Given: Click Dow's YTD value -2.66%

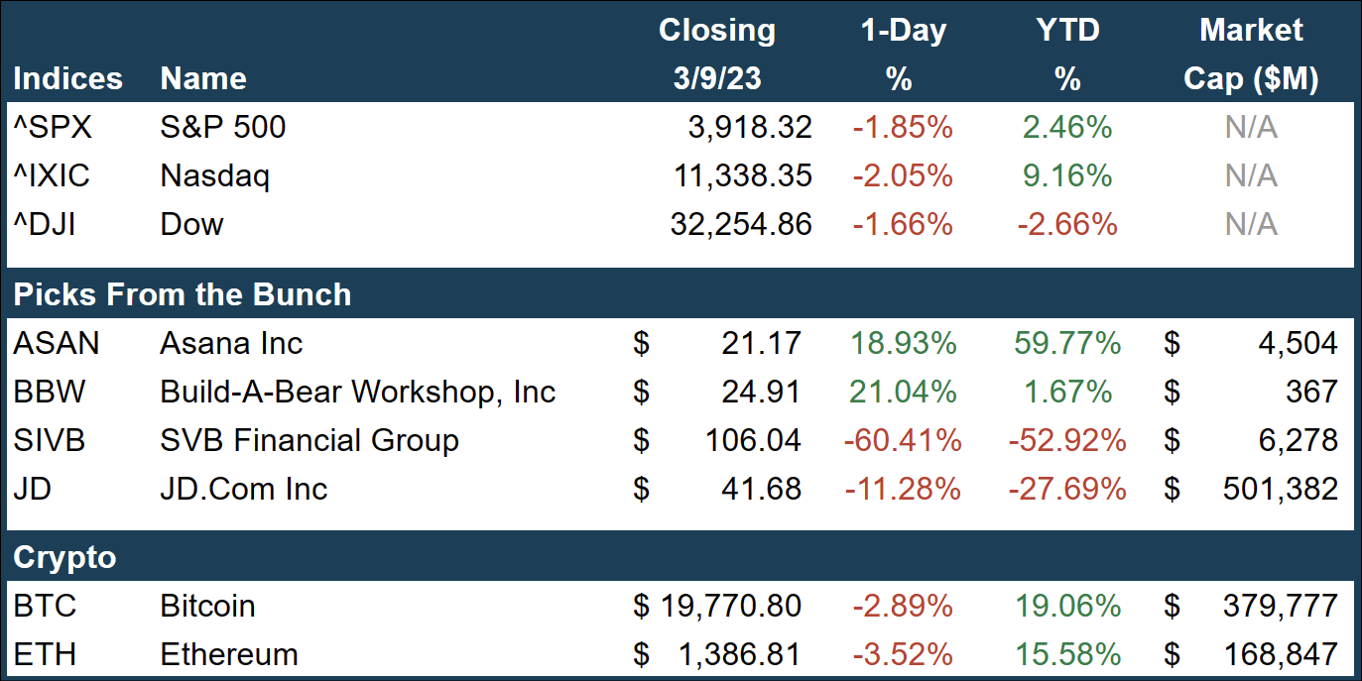Looking at the screenshot, I should [x=1067, y=224].
